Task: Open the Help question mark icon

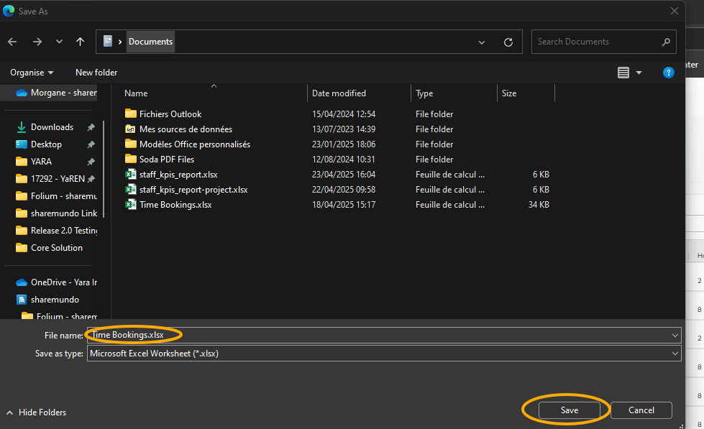Action: [x=668, y=73]
